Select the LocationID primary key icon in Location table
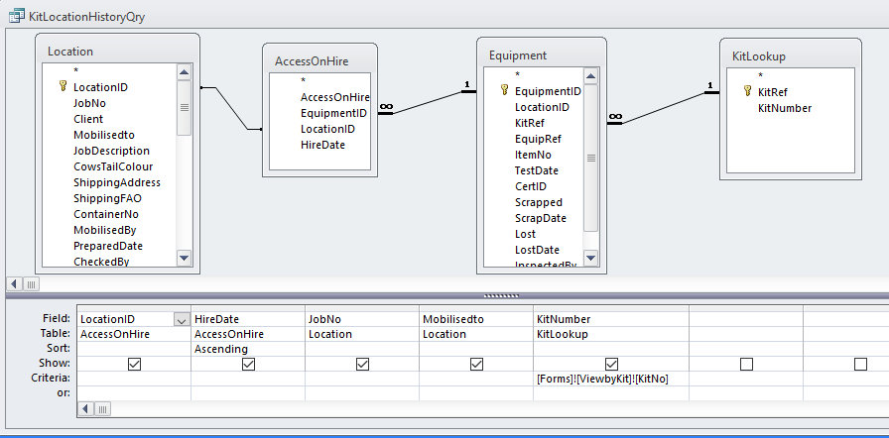The image size is (889, 438). click(x=63, y=86)
